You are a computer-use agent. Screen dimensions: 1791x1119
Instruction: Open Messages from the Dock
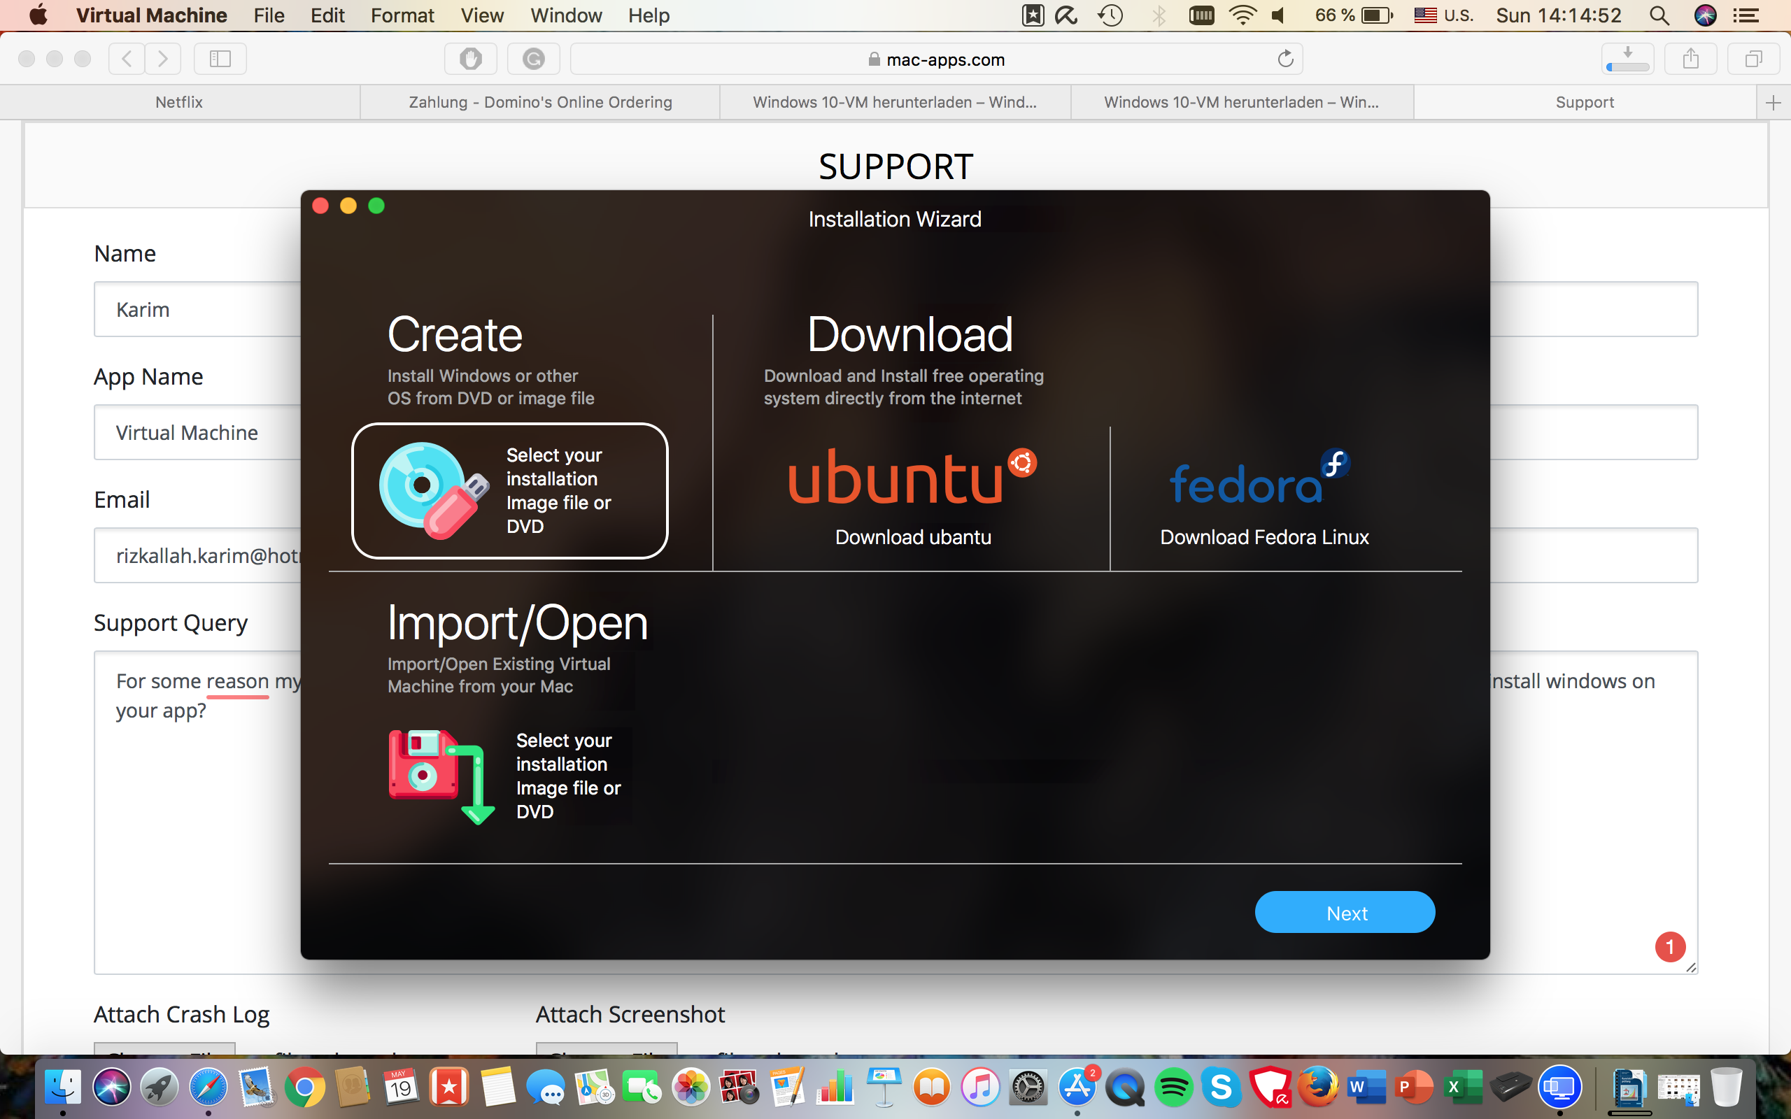(x=546, y=1088)
